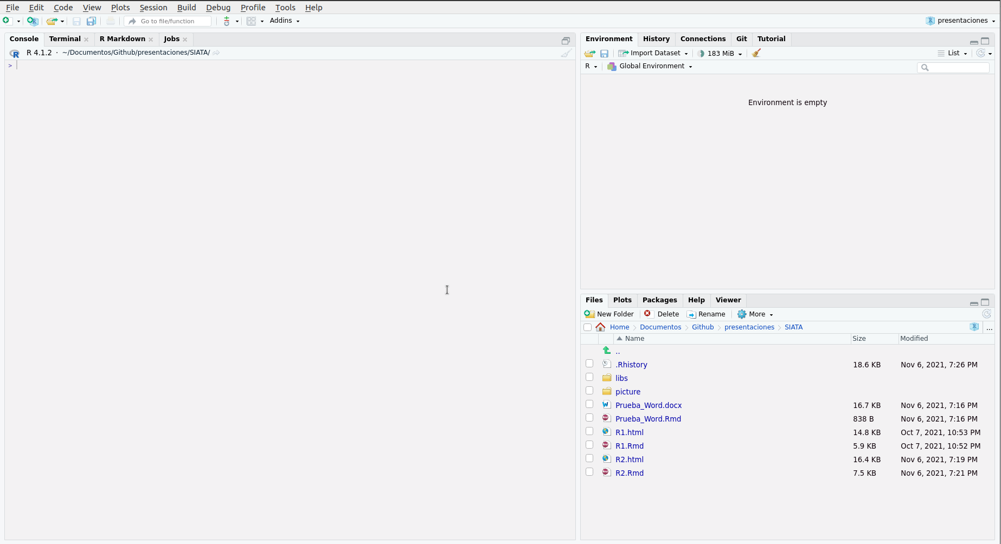Viewport: 1001px width, 544px height.
Task: Tick the checkbox for R2.html
Action: click(x=589, y=458)
